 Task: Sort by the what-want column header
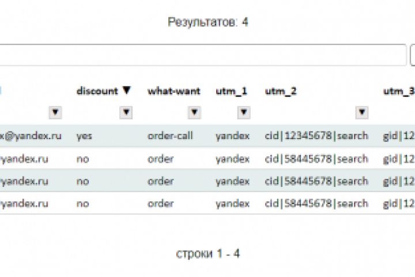point(174,91)
